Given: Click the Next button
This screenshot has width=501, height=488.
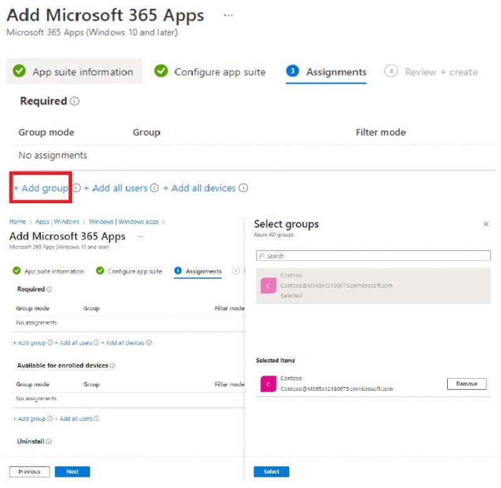Looking at the screenshot, I should tap(72, 471).
